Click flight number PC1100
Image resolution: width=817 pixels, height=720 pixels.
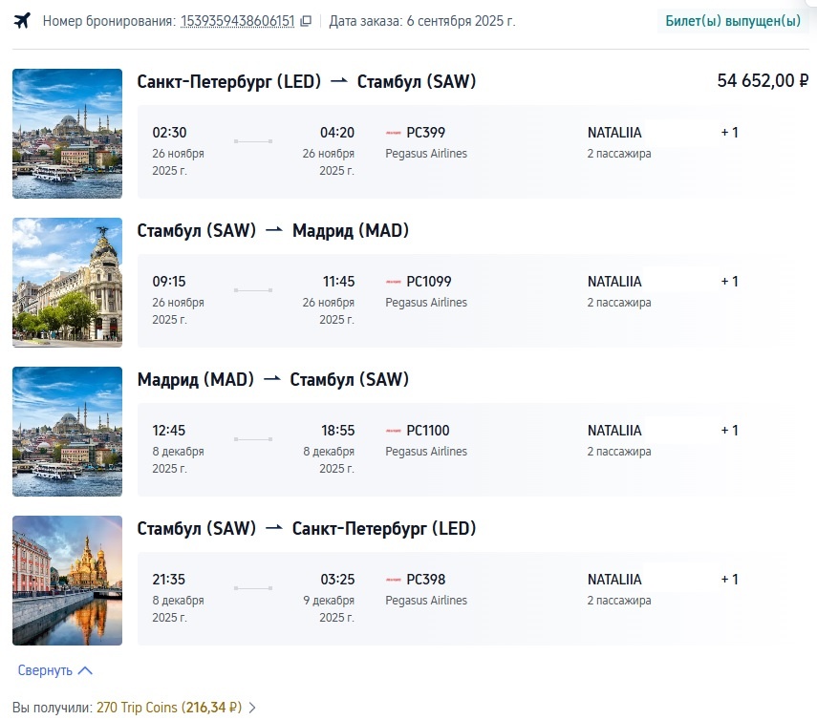[428, 431]
